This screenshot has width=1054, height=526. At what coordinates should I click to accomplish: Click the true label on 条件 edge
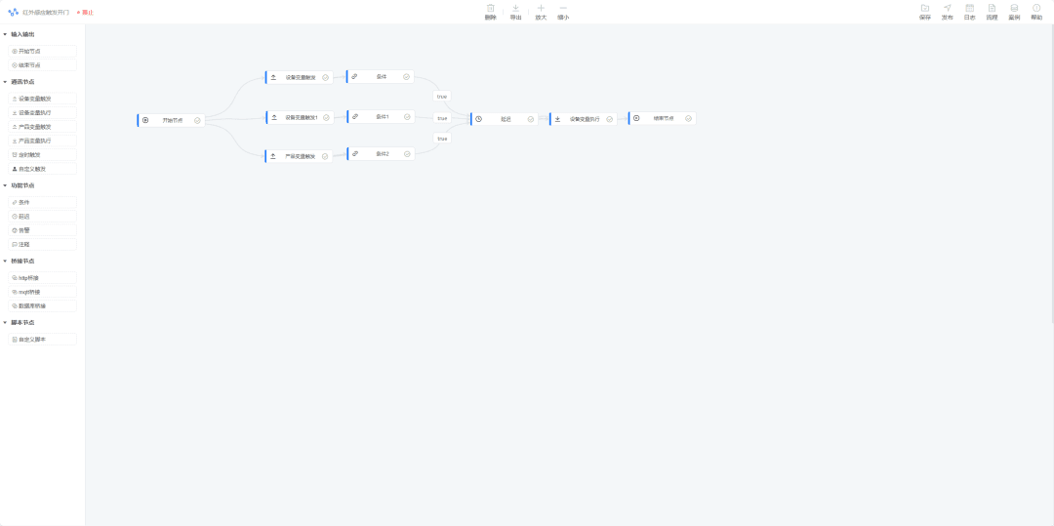coord(442,97)
